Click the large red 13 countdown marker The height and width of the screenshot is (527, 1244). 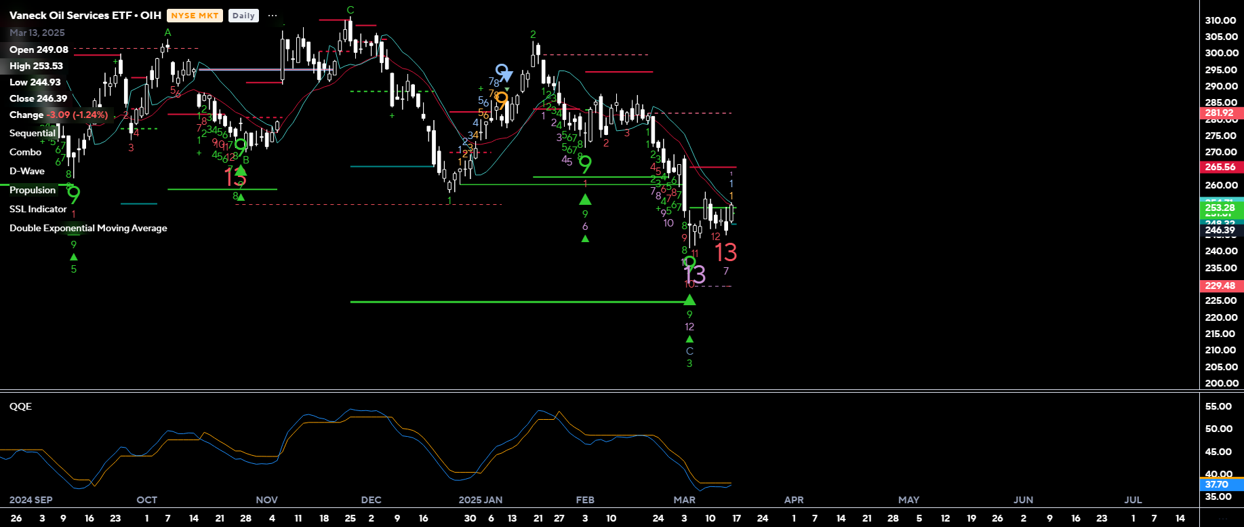(725, 253)
